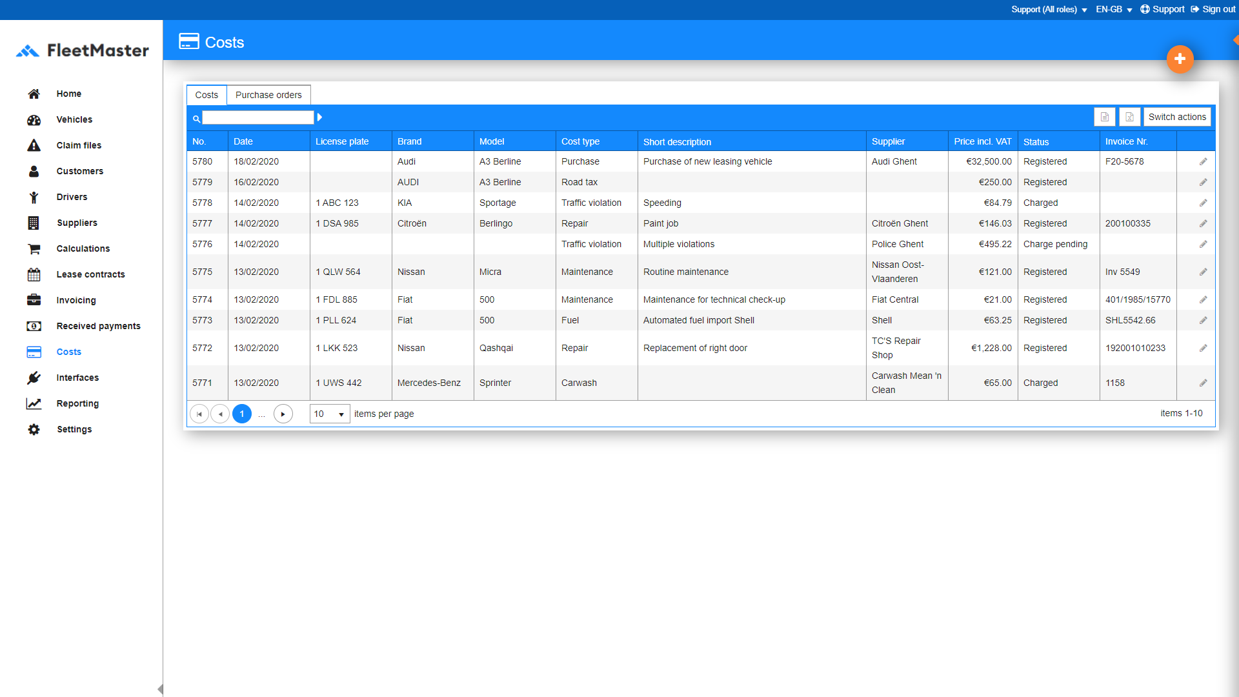
Task: Click the price '€1,228.00'
Action: point(991,348)
